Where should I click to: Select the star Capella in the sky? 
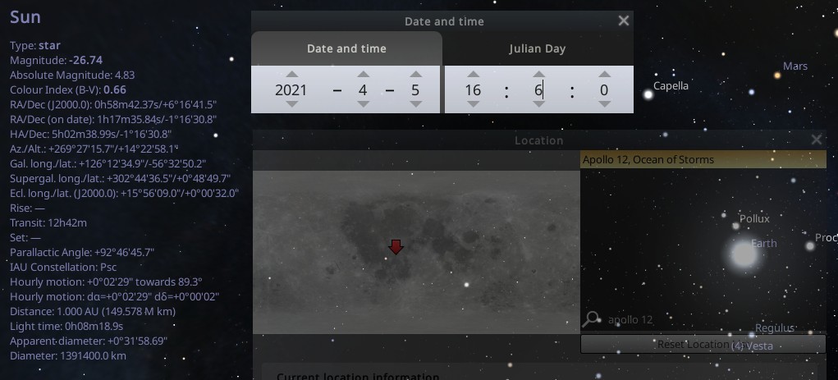point(648,94)
